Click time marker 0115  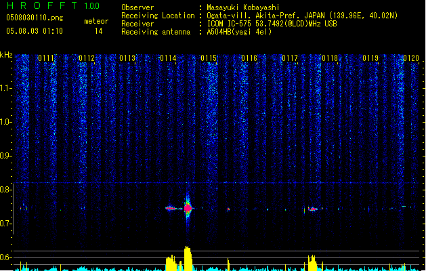point(209,58)
